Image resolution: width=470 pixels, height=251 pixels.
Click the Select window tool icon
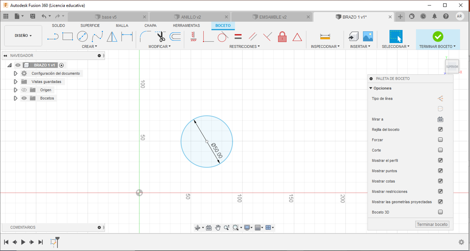click(396, 36)
